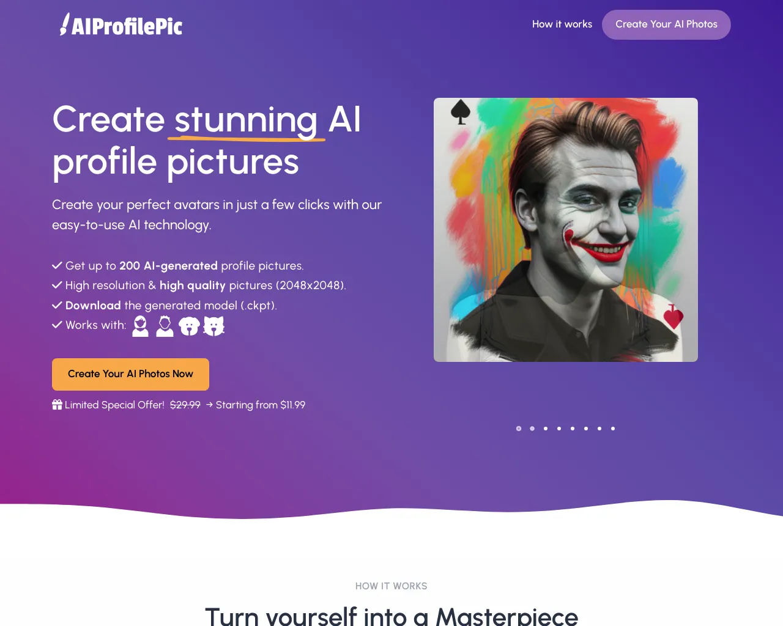Select the second carousel dot
Screen dimensions: 783x626
532,429
